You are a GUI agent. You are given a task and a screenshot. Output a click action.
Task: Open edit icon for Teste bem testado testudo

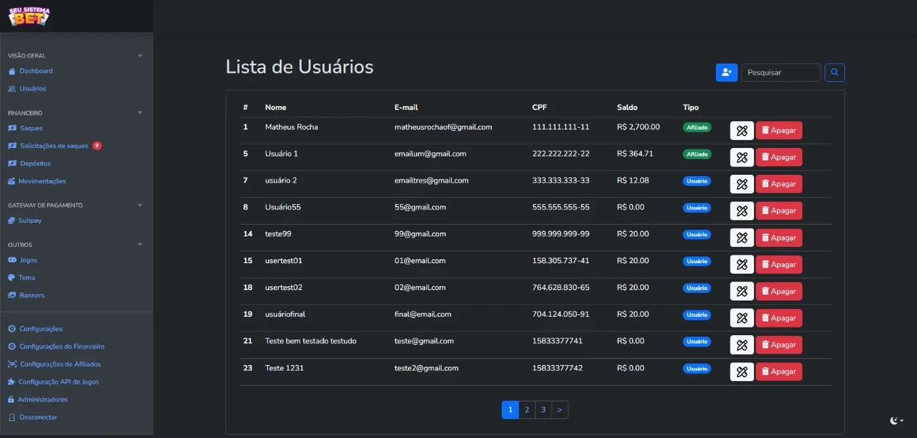tap(742, 345)
